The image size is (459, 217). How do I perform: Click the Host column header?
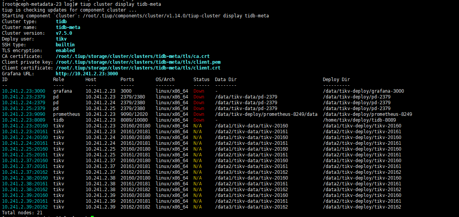(91, 80)
